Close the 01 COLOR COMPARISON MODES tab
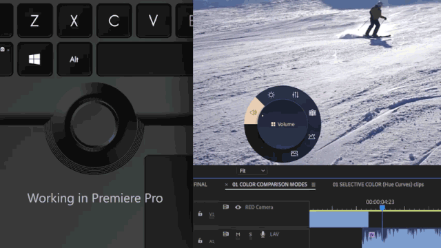 pos(227,185)
